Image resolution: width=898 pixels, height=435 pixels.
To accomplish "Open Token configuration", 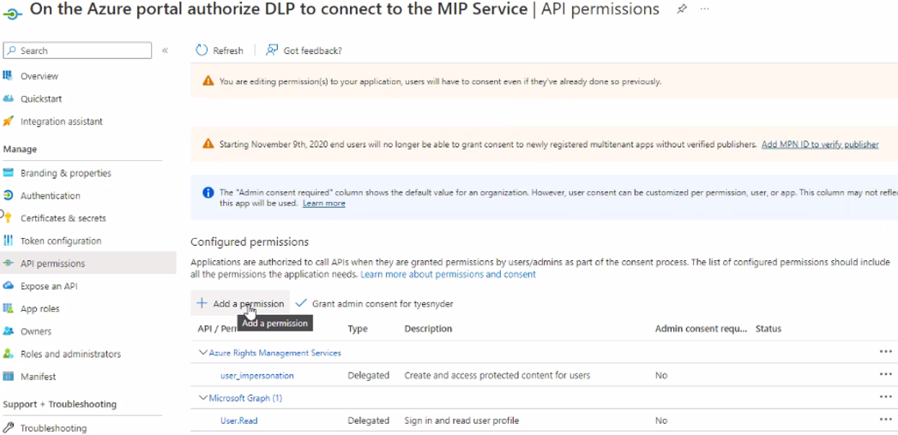I will point(61,241).
